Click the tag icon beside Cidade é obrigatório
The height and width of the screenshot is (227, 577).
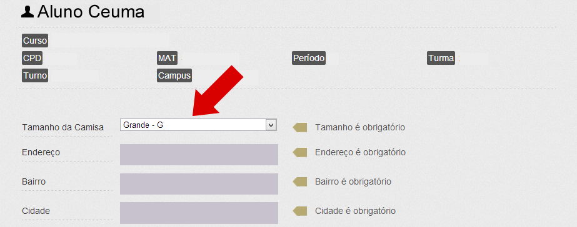click(300, 211)
